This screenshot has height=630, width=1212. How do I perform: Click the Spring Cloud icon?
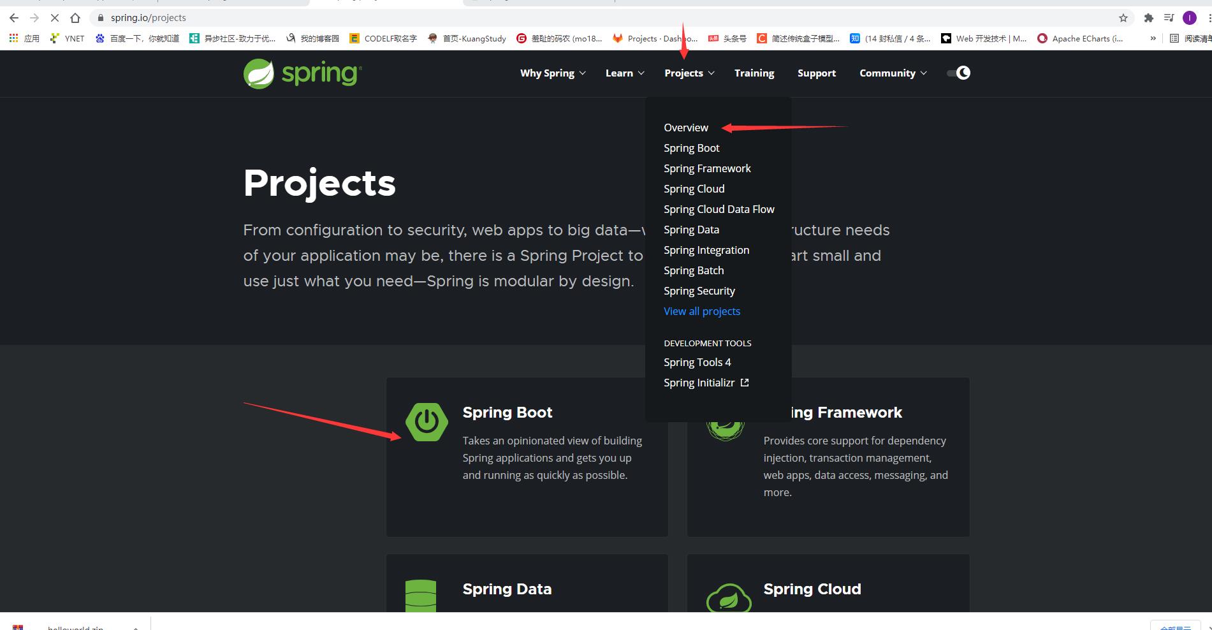coord(729,597)
